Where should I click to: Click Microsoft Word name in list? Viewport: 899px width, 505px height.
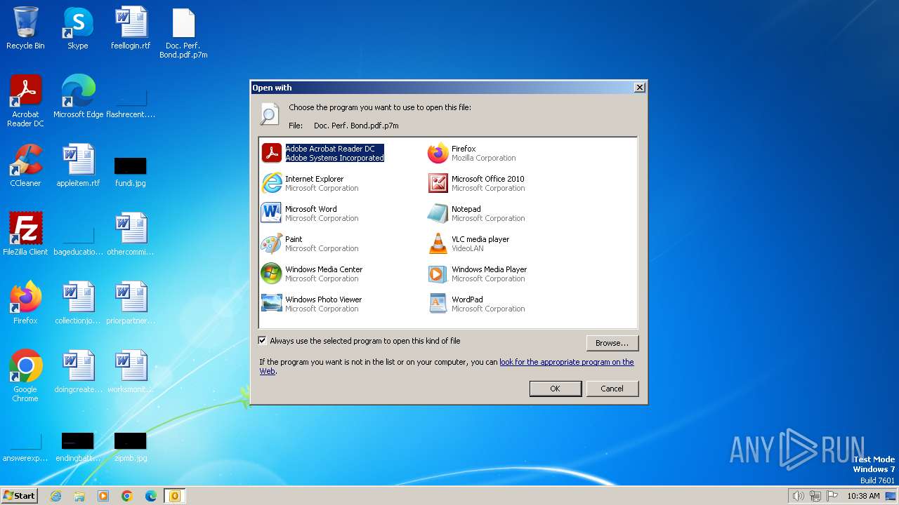(x=311, y=209)
